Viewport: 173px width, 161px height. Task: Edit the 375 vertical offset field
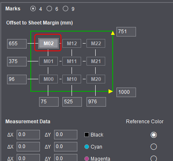point(17,61)
